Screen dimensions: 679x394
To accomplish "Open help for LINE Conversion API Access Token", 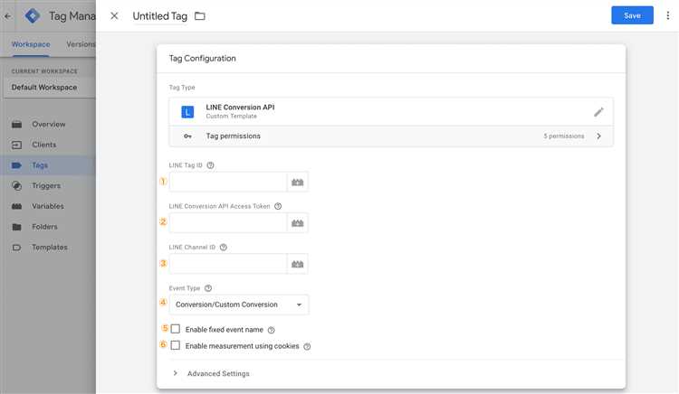I will point(278,206).
